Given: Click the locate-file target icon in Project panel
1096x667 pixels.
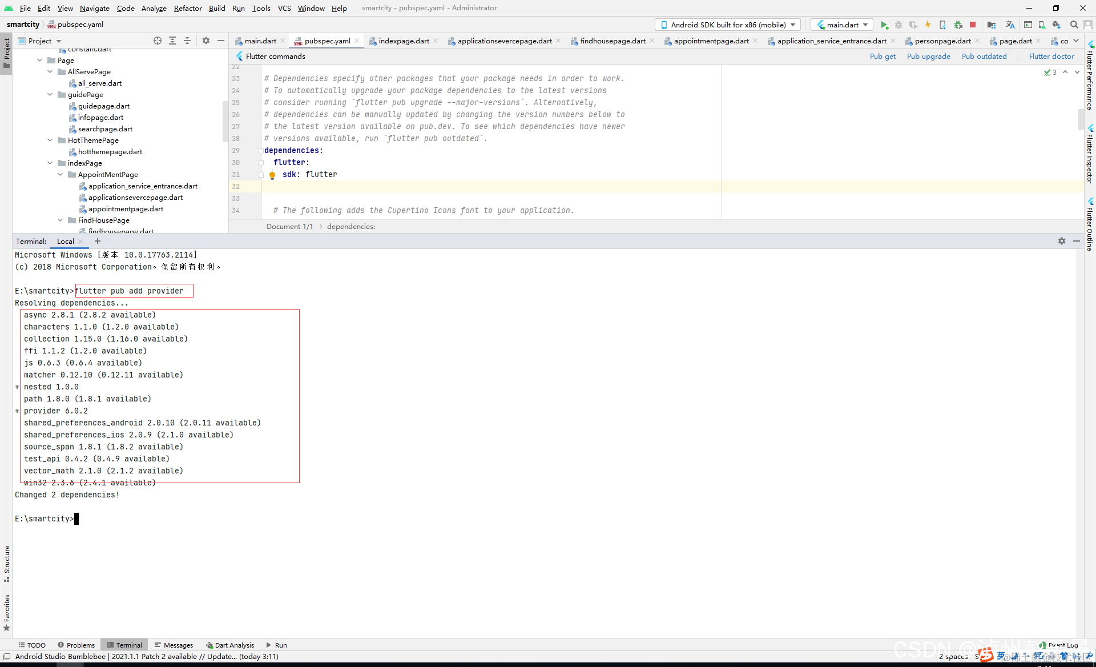Looking at the screenshot, I should coord(158,41).
